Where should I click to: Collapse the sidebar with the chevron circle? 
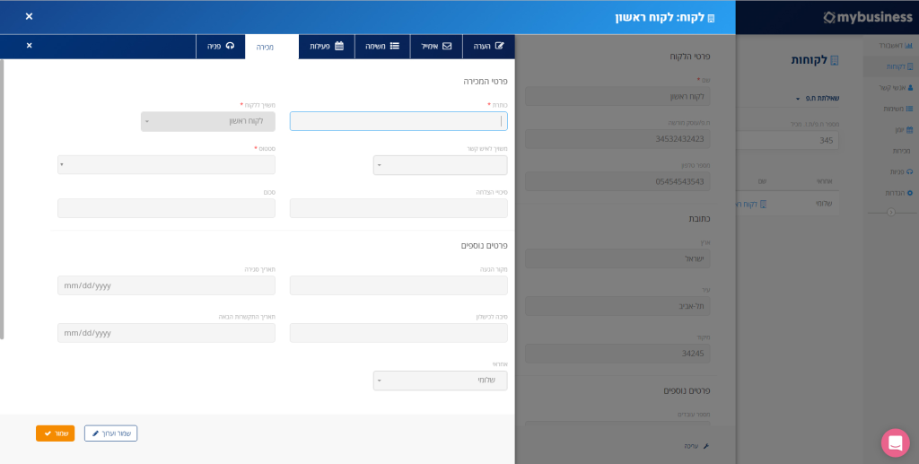pos(891,212)
